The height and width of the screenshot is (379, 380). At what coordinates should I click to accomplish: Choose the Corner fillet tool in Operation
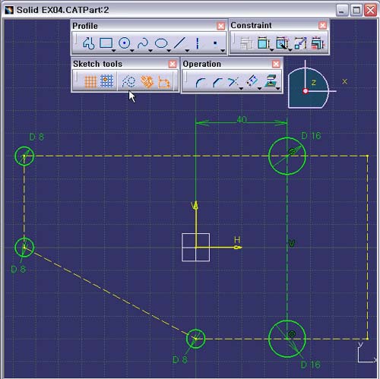[200, 82]
